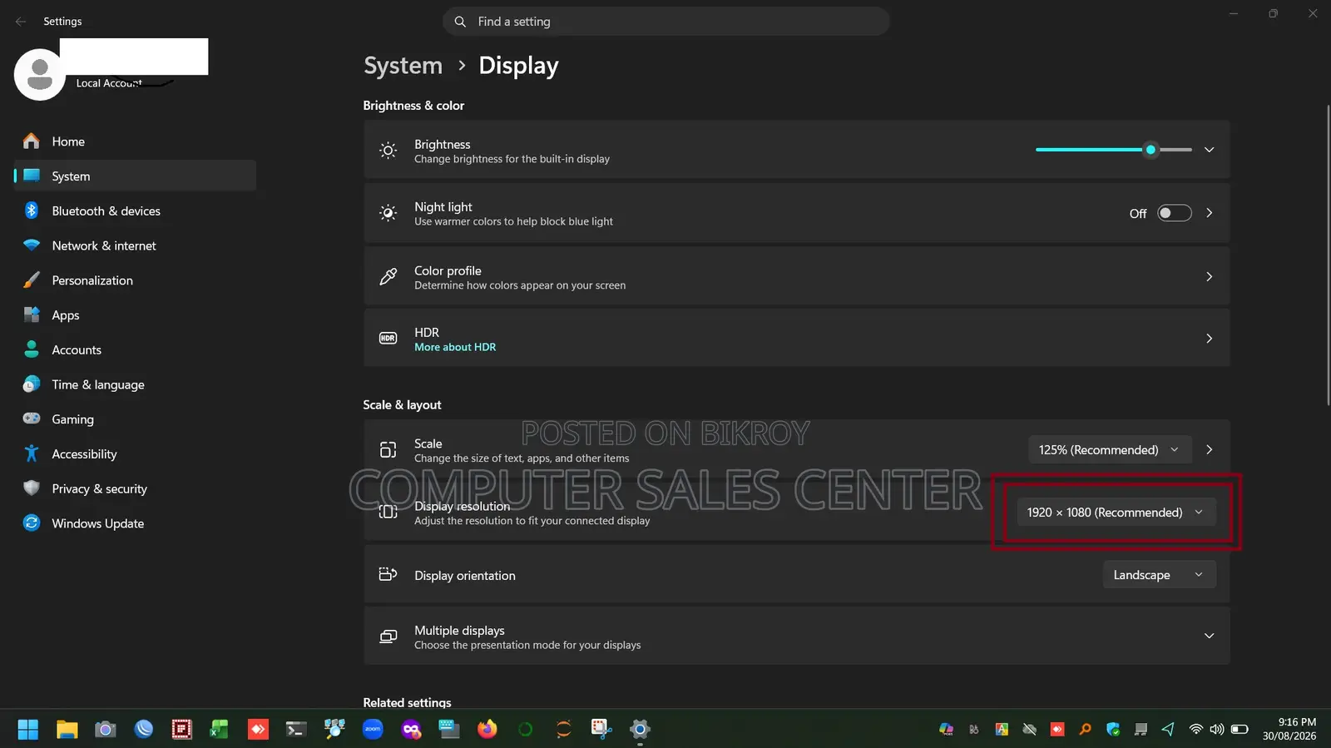This screenshot has height=748, width=1331.
Task: Click the Display page title
Action: (x=518, y=66)
